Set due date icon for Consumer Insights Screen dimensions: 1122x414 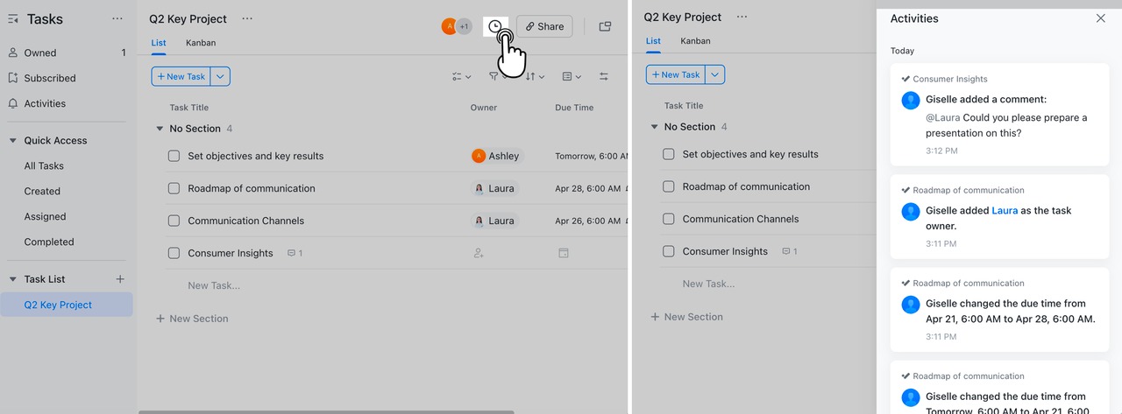pyautogui.click(x=564, y=253)
